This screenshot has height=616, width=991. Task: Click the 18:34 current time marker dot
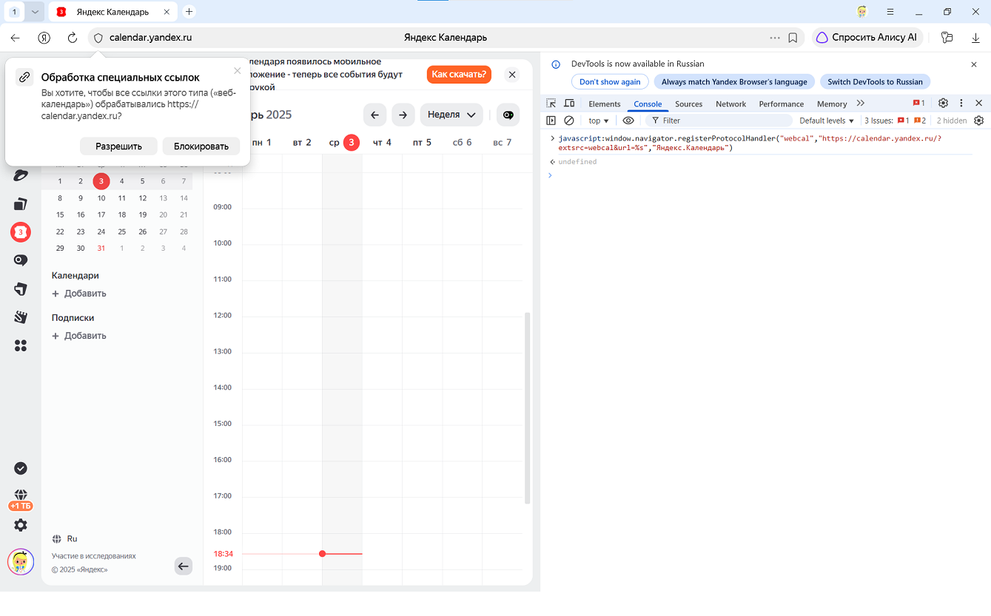click(x=323, y=554)
